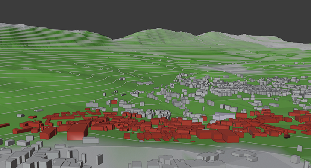The image size is (311, 168).
Task: Select the largest red building in left foreground
Action: [x=77, y=132]
